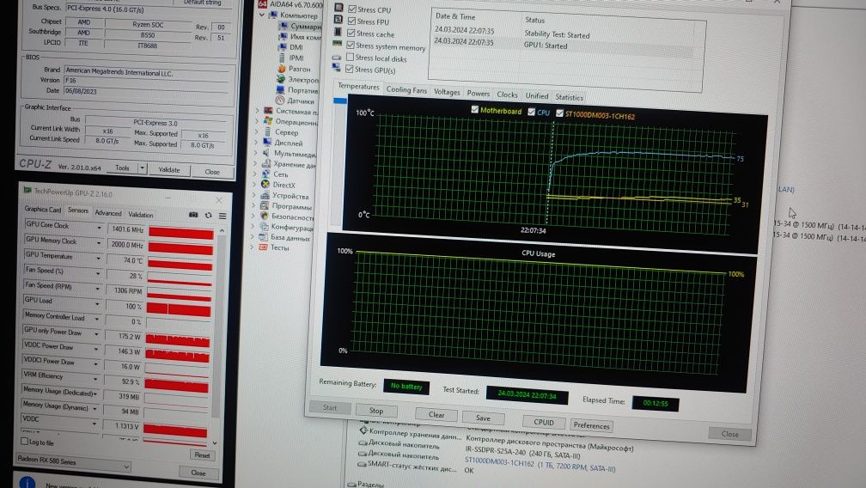Open GPU-Z Advanced tab
This screenshot has width=866, height=488.
(x=107, y=212)
